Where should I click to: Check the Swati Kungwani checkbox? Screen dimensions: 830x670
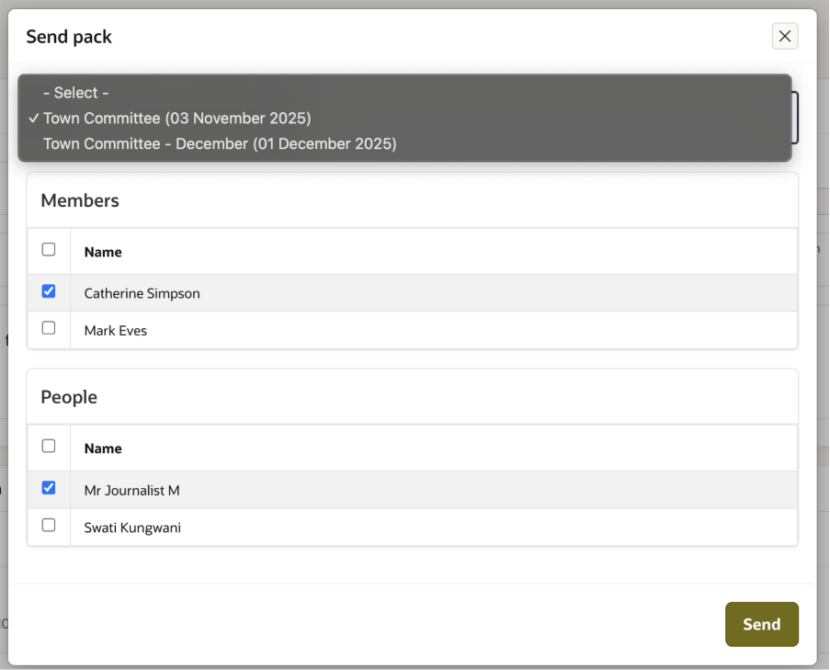(x=48, y=525)
